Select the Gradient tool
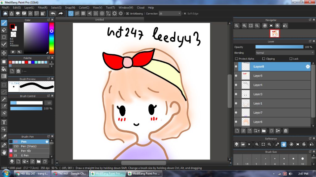Viewport: 316px width, 177px height. coord(4,76)
